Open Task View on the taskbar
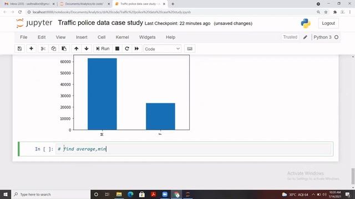This screenshot has height=199, width=355. [x=107, y=194]
